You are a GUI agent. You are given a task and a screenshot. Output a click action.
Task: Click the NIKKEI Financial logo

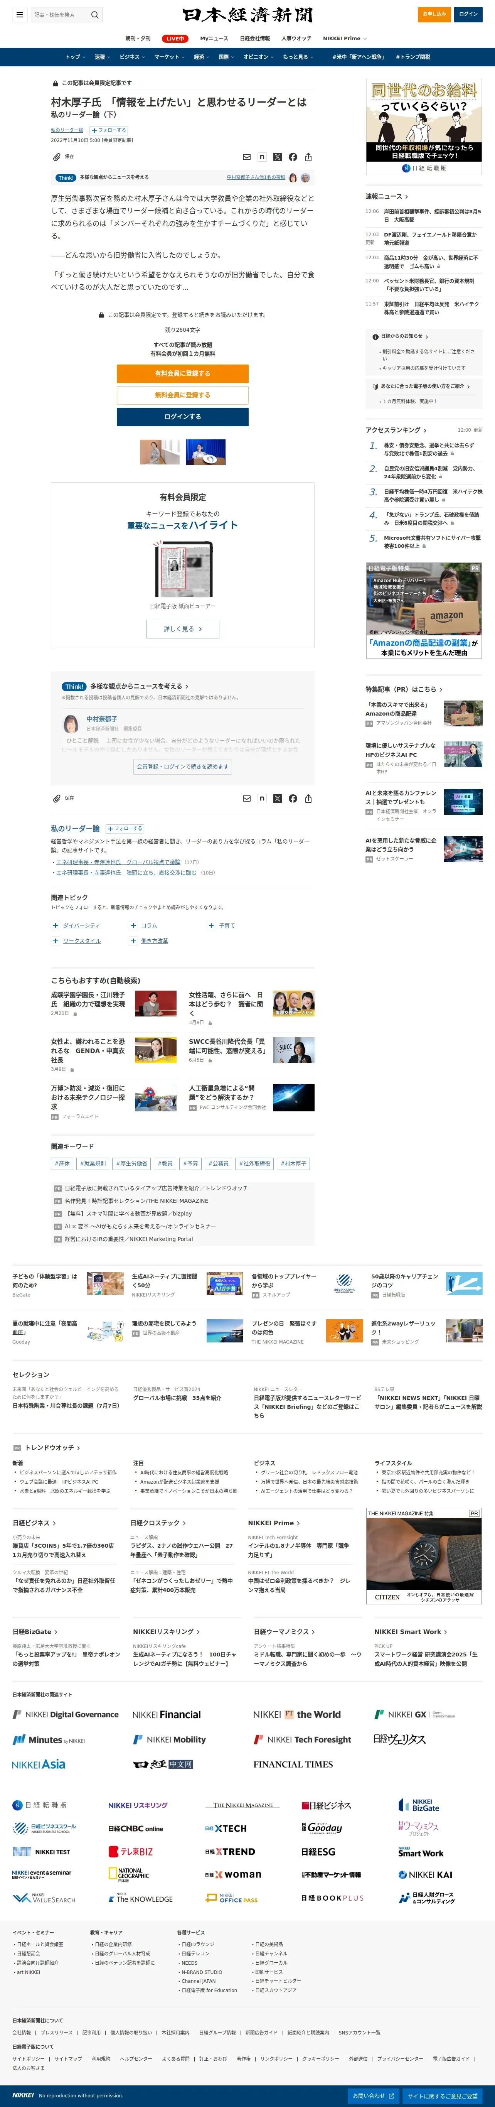pos(167,1714)
